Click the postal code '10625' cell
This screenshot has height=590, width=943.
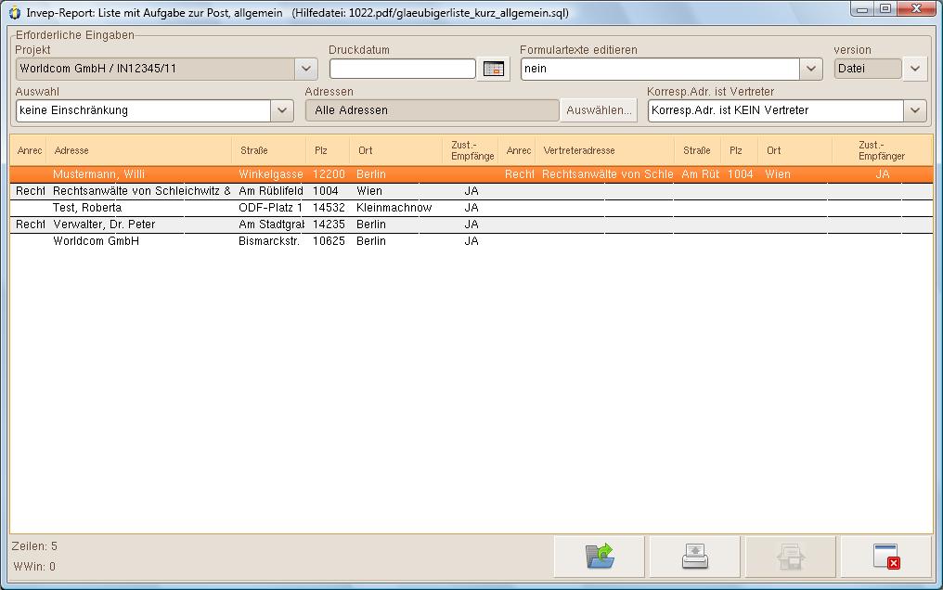[x=329, y=241]
